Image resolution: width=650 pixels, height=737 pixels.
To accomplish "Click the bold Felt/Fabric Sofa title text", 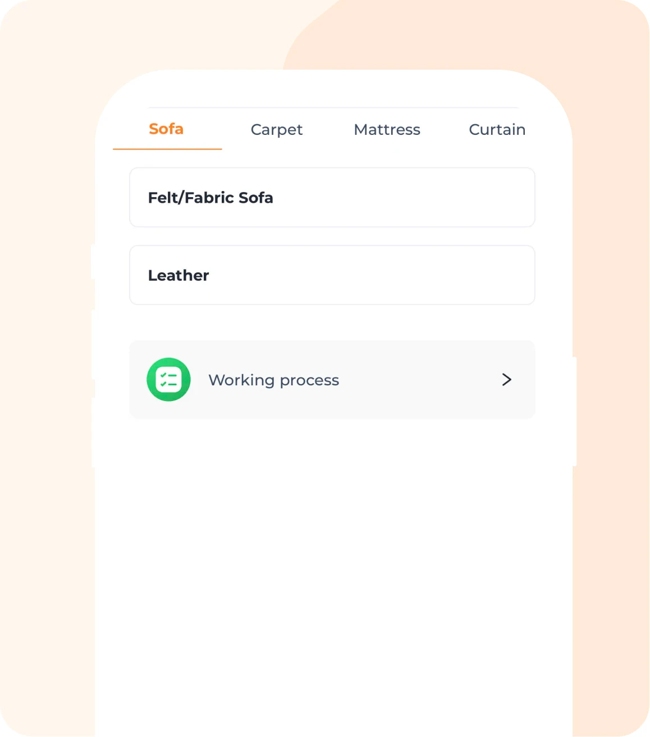I will tap(210, 198).
